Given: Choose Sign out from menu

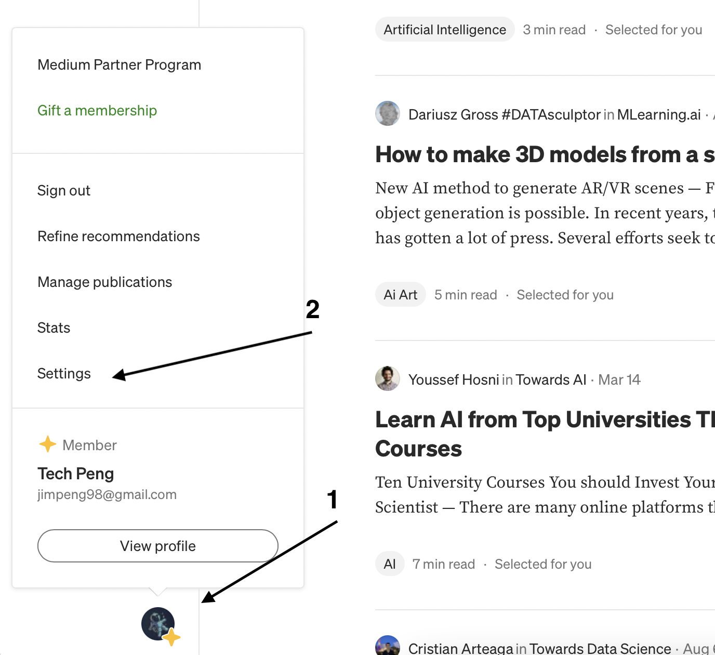Looking at the screenshot, I should (64, 190).
